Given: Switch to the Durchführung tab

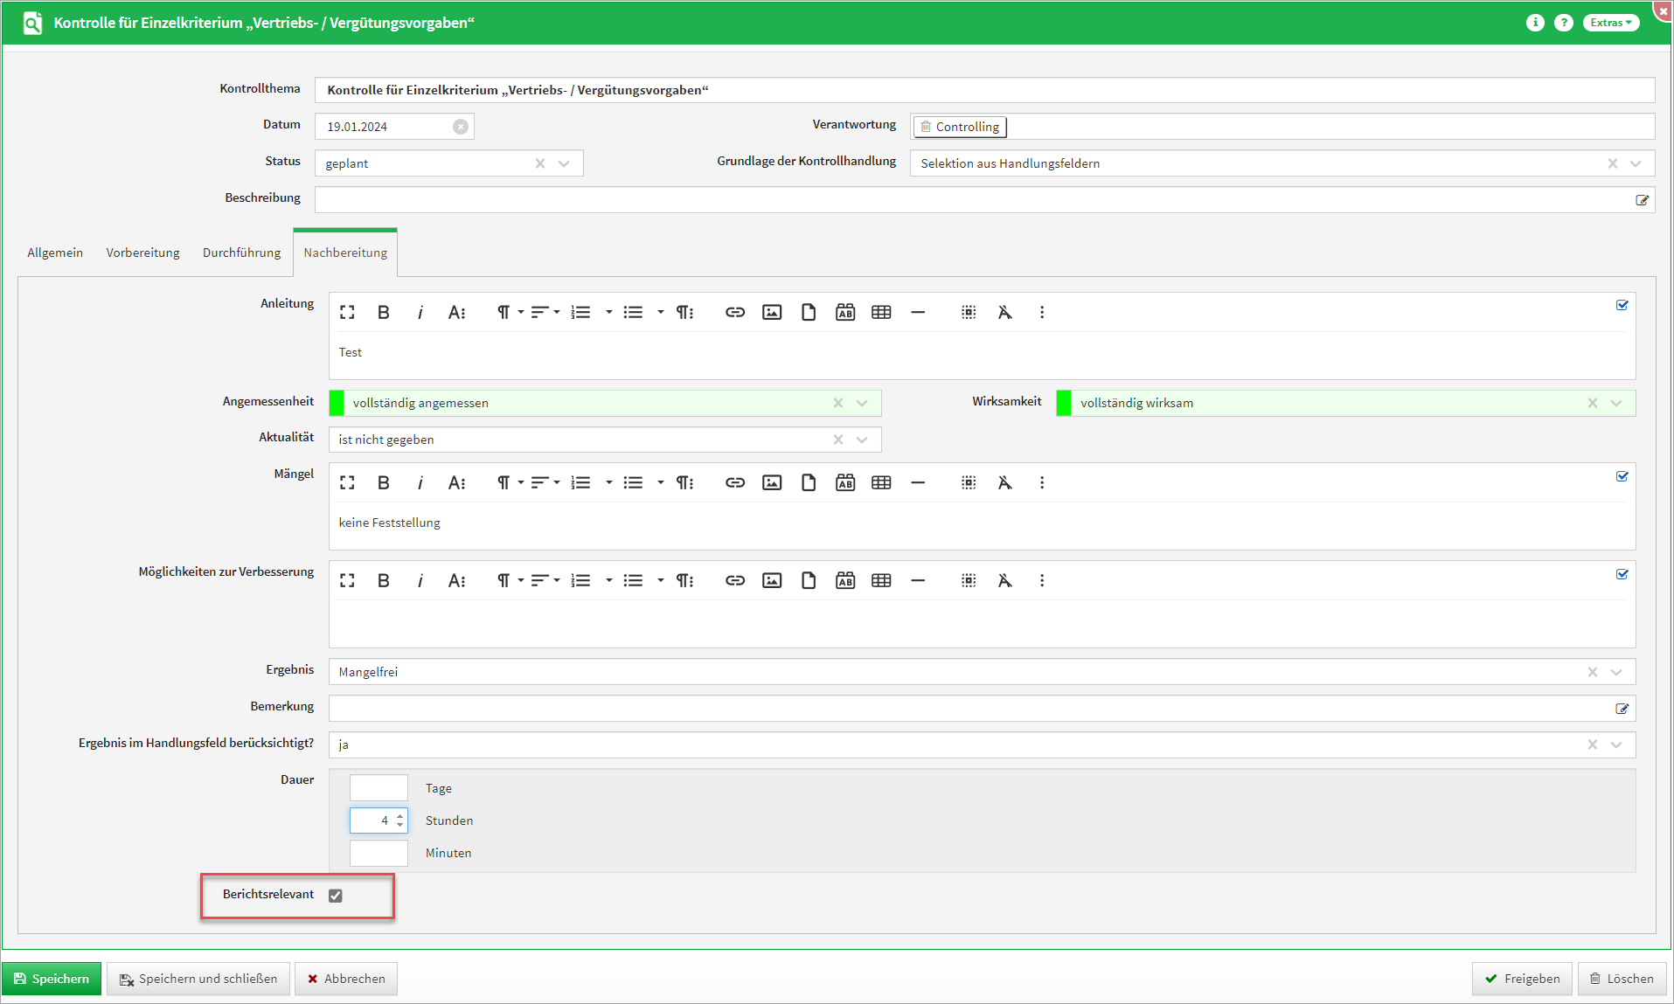Looking at the screenshot, I should click(x=241, y=253).
